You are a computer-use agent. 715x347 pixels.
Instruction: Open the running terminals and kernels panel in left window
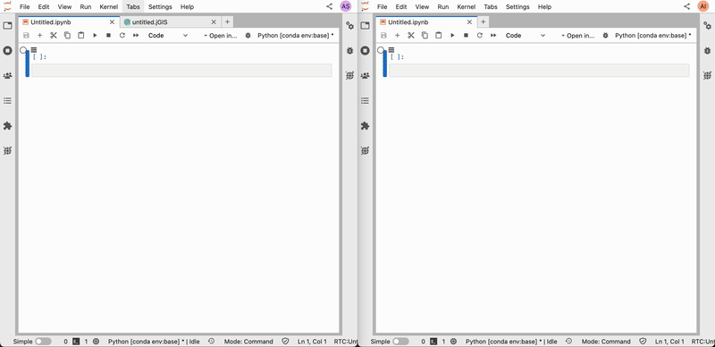[7, 51]
